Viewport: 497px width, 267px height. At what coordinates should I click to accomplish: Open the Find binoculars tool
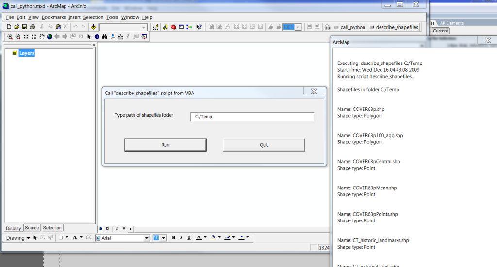click(104, 37)
